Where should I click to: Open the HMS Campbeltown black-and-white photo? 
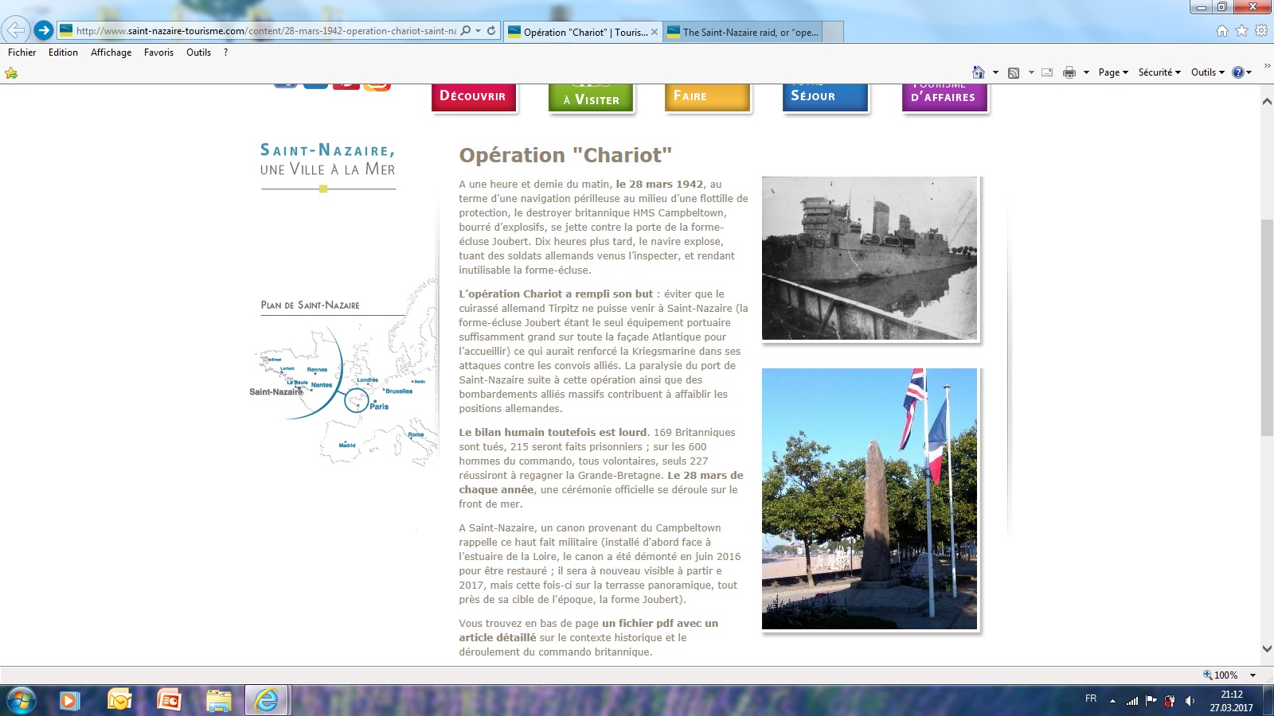coord(870,259)
